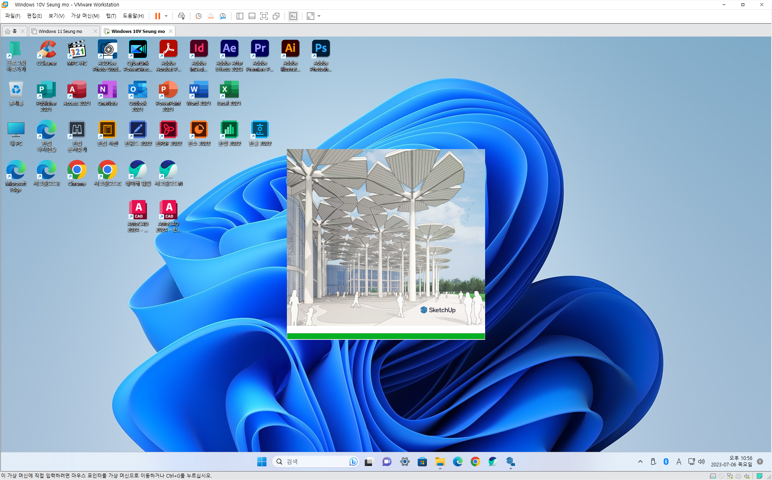Show hidden system tray icons chevron
The image size is (772, 480).
click(640, 462)
